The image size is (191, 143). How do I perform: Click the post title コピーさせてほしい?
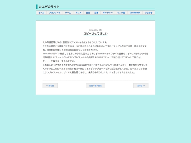[95, 34]
